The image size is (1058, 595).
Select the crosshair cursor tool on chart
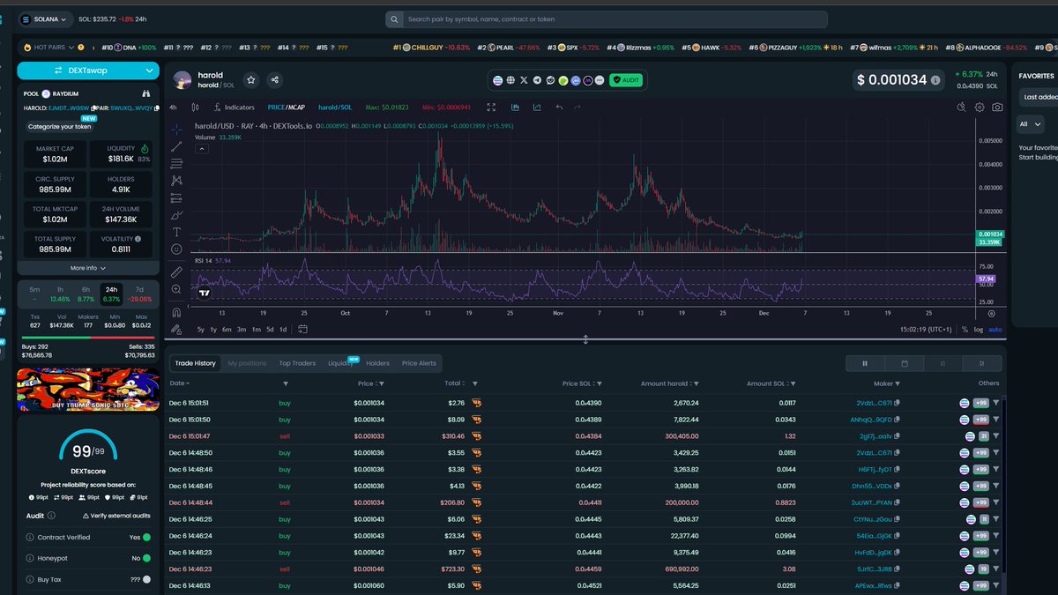176,129
